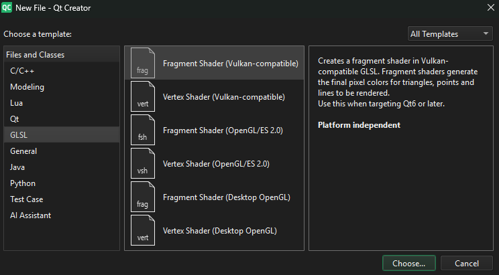Click the fsh file icon for OpenGL/ES 2.0

tap(143, 130)
